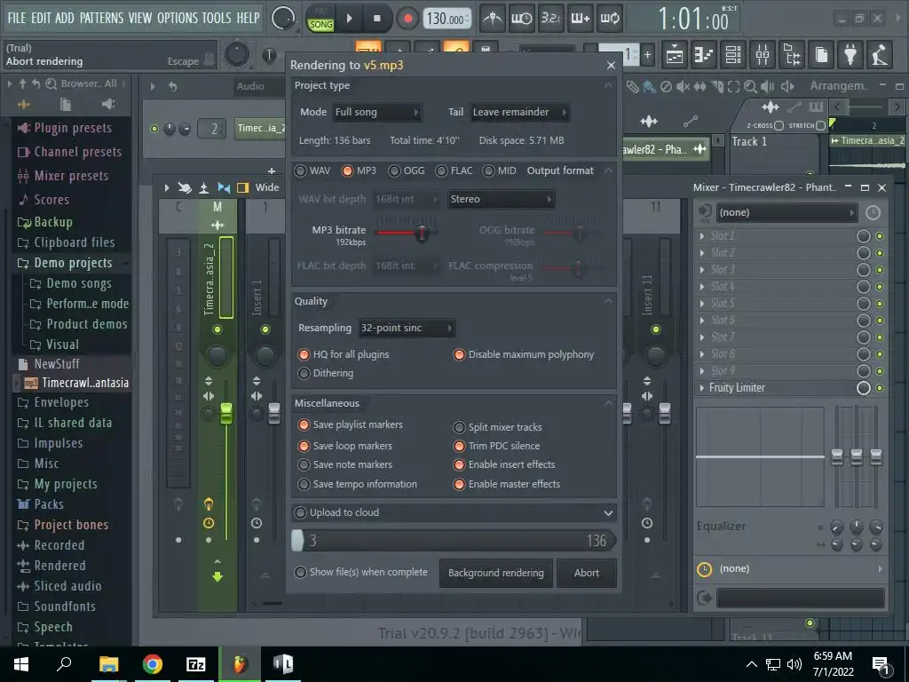The width and height of the screenshot is (909, 682).
Task: Open the Mode Full song dropdown
Action: tap(376, 112)
